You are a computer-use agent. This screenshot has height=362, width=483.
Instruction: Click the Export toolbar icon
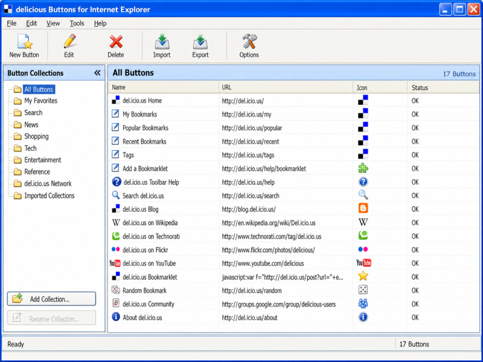(x=200, y=42)
